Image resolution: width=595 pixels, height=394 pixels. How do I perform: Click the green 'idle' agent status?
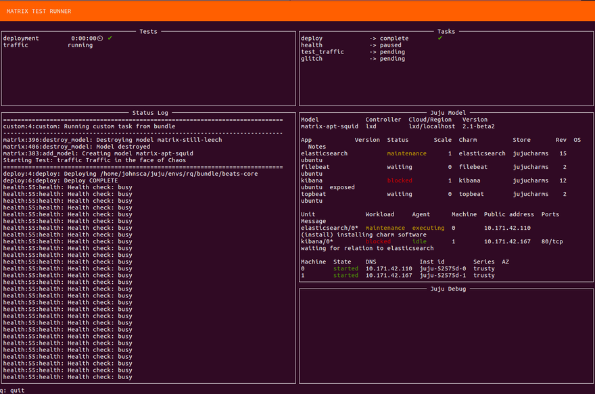419,241
